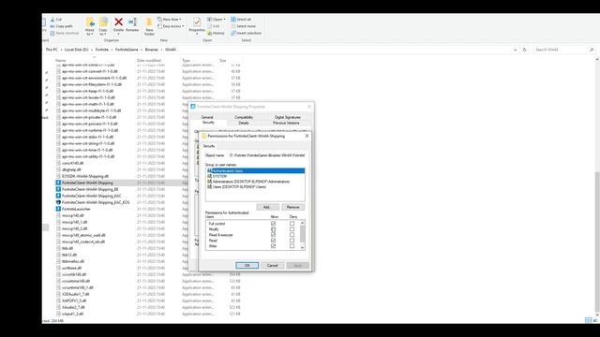
Task: Toggle Allow checkbox for Full control
Action: [x=273, y=224]
